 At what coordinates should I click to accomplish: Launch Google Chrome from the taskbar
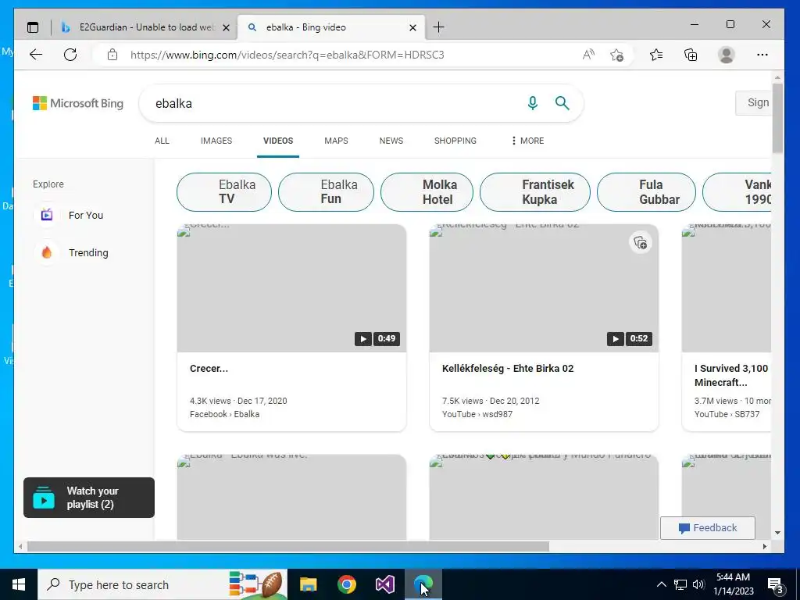tap(346, 584)
